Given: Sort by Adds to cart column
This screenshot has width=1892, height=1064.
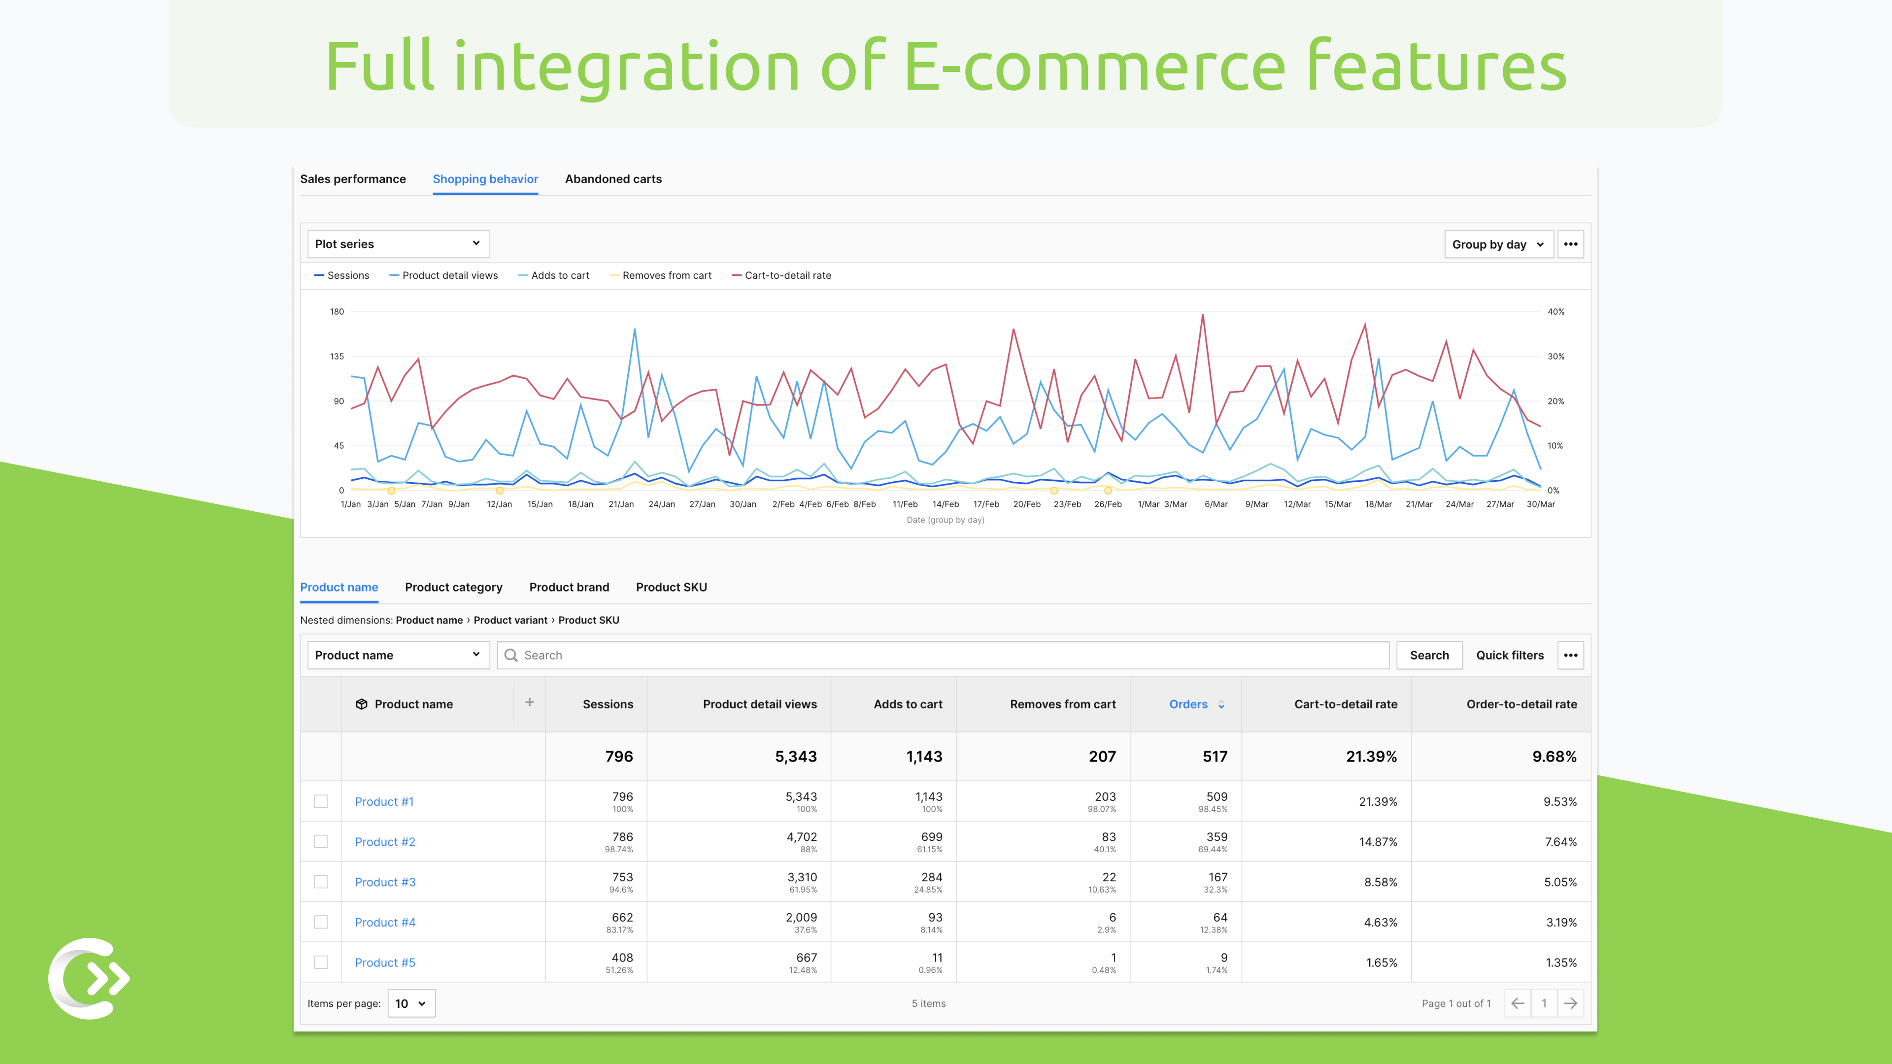Looking at the screenshot, I should [x=908, y=704].
